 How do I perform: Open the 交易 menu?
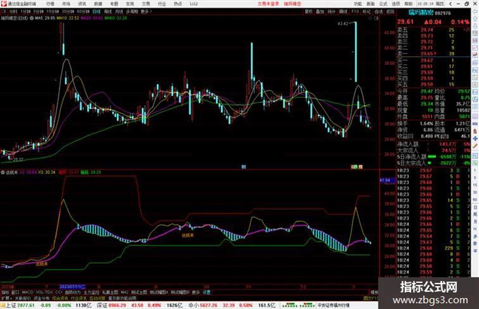(x=145, y=4)
